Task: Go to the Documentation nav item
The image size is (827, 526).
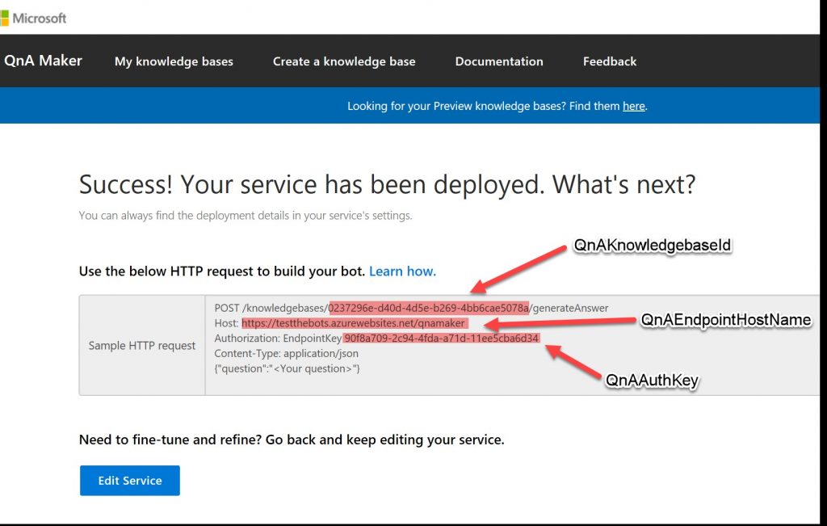Action: click(499, 61)
